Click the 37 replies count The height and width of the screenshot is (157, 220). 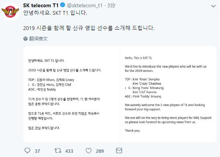[37, 151]
